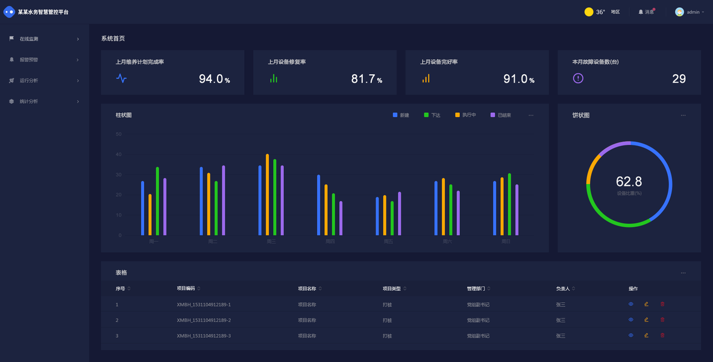Open the more options dots on 柱状图
The width and height of the screenshot is (713, 362).
tap(530, 116)
